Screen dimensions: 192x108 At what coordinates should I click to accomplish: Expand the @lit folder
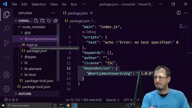click(x=22, y=33)
